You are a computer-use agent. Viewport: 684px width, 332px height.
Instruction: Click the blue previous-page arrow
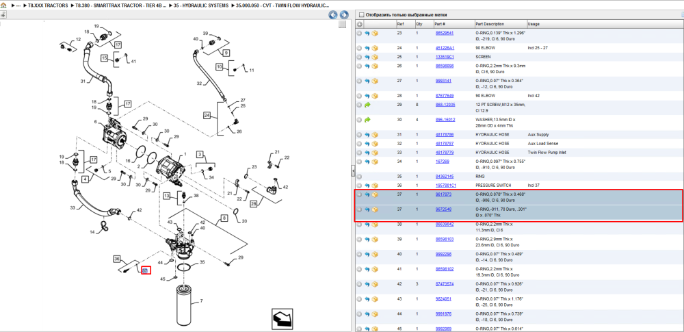(x=333, y=15)
